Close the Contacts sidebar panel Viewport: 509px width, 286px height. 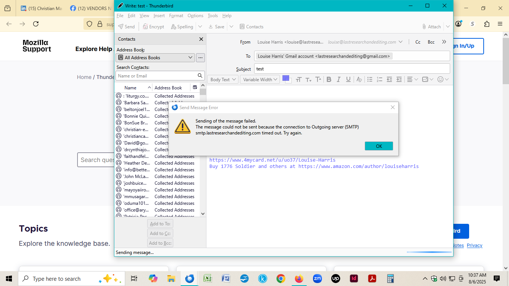201,39
